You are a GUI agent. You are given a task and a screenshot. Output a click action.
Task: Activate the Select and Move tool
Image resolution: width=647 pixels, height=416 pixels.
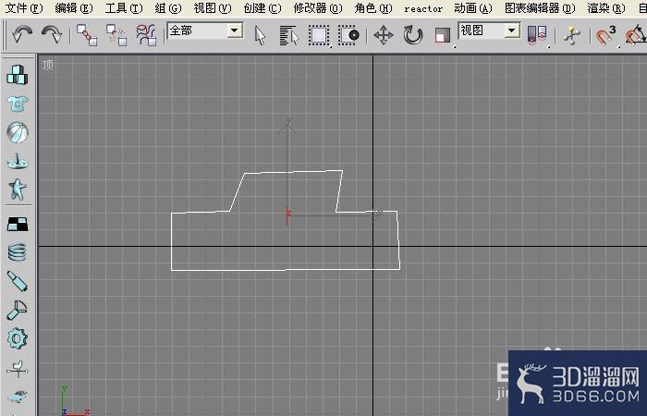(384, 35)
